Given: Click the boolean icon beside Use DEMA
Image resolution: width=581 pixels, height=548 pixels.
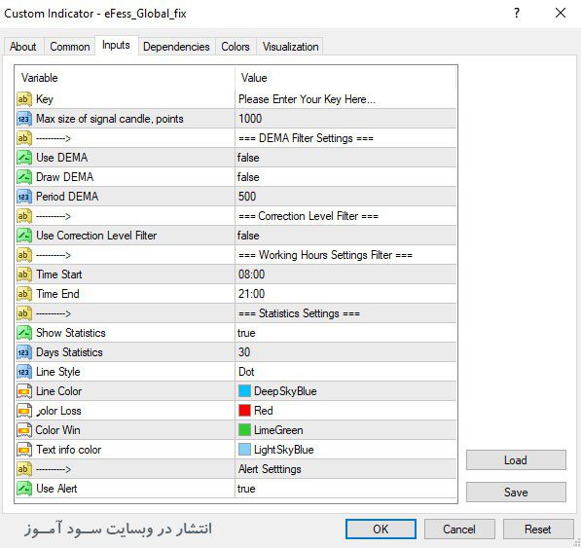Looking at the screenshot, I should [x=23, y=158].
